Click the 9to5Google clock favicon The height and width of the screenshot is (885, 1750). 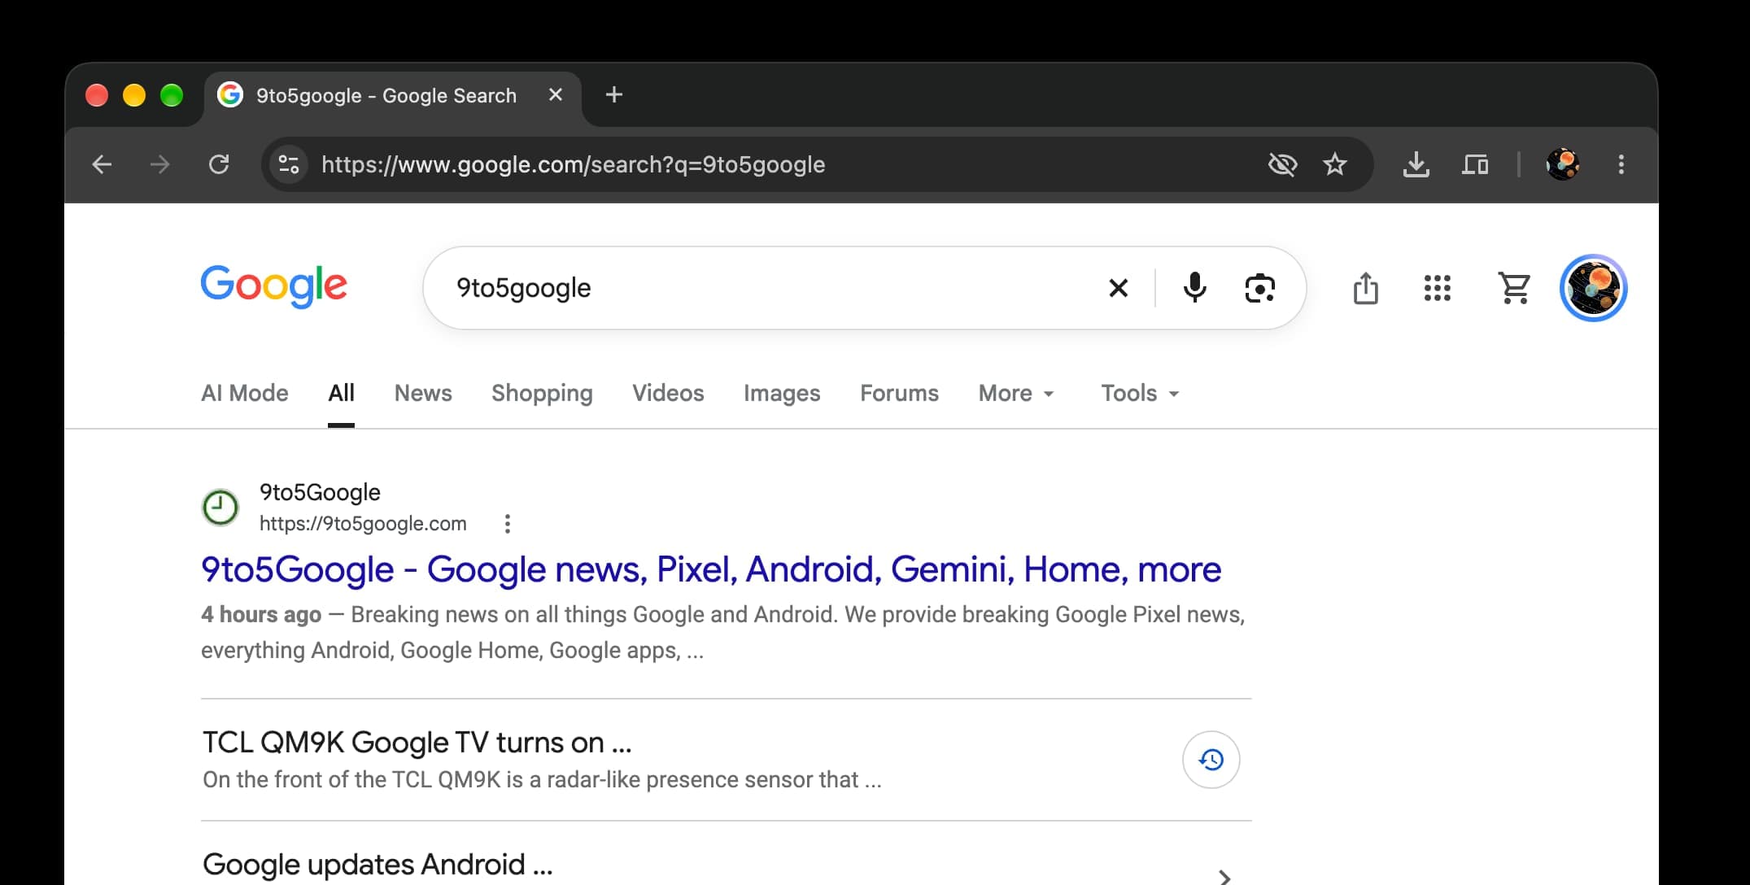pos(220,508)
